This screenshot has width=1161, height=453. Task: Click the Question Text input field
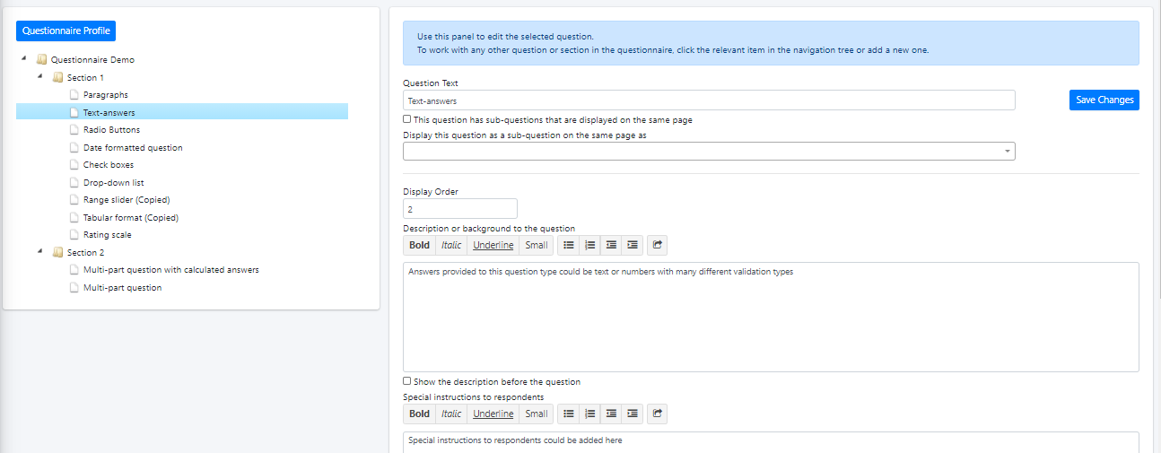pyautogui.click(x=709, y=100)
